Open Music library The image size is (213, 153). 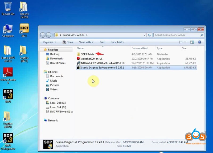click(x=54, y=81)
